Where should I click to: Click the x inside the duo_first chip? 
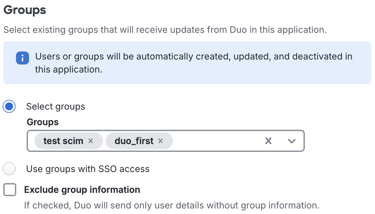(161, 140)
